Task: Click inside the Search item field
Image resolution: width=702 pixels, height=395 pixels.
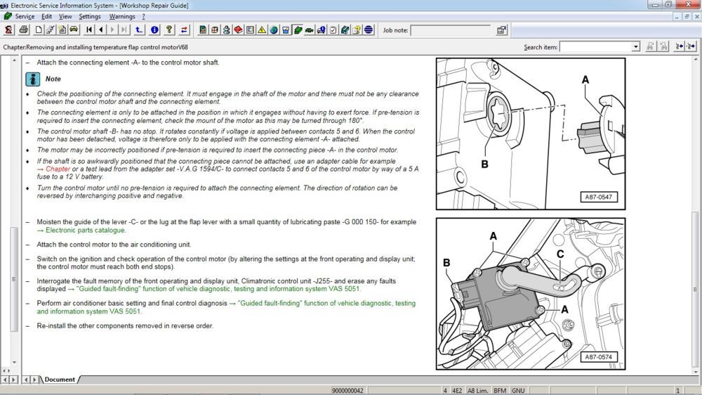Action: pos(596,46)
